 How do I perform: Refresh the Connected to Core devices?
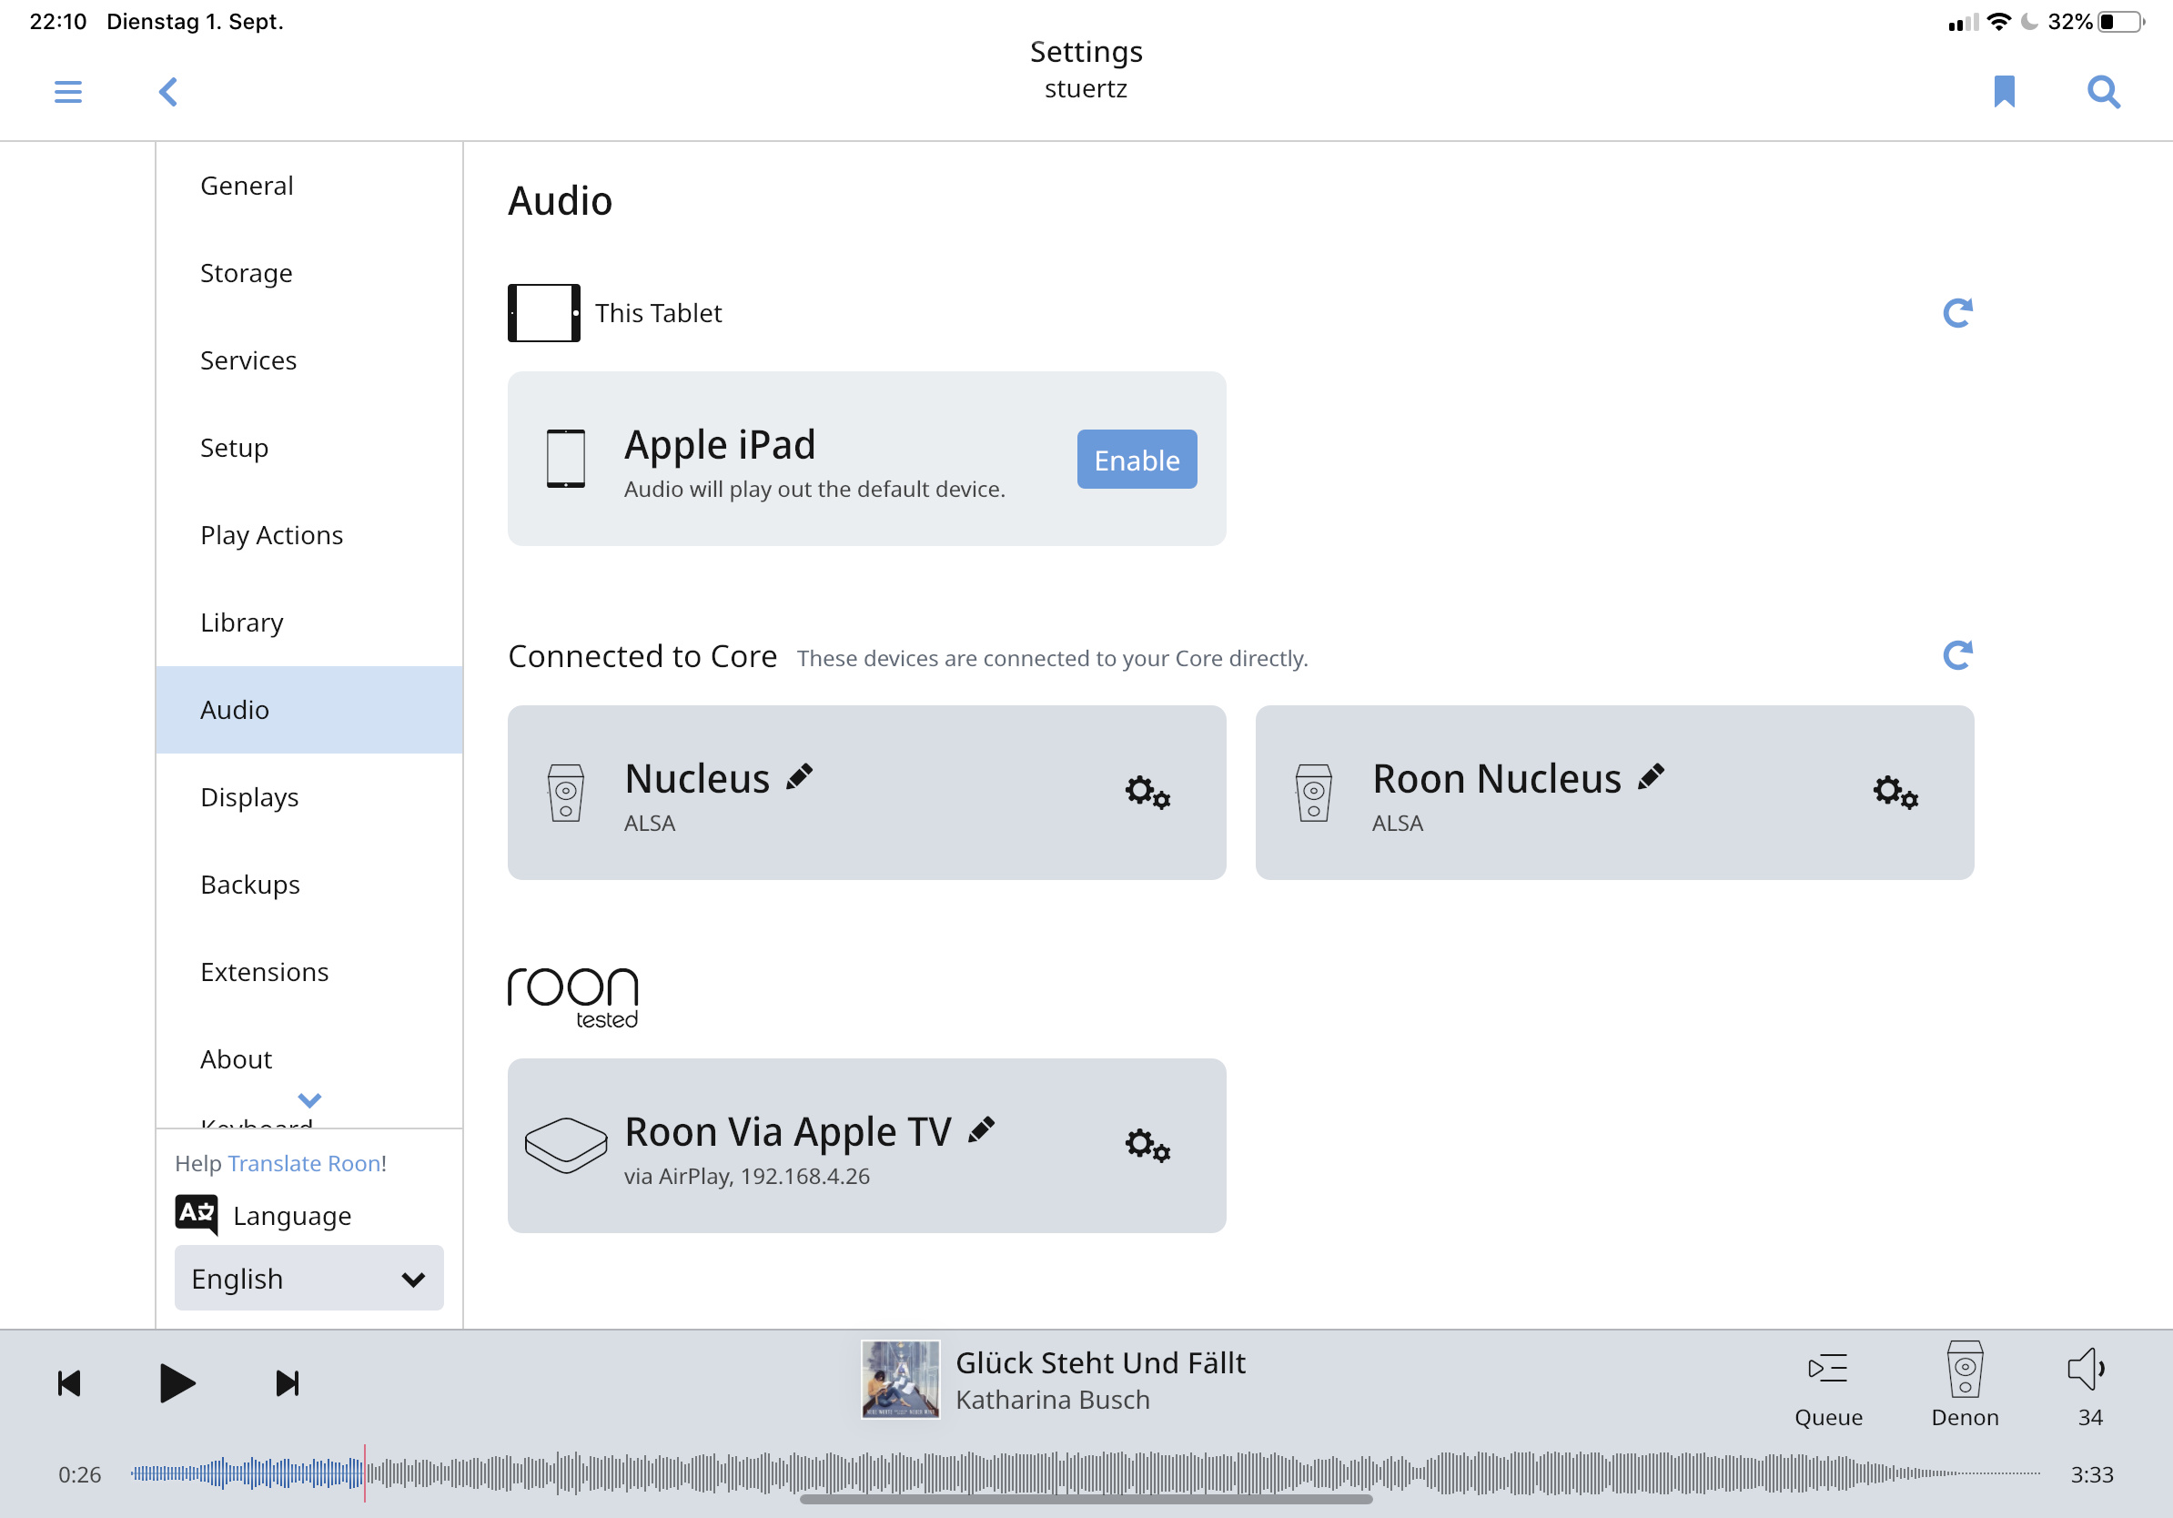[1957, 655]
